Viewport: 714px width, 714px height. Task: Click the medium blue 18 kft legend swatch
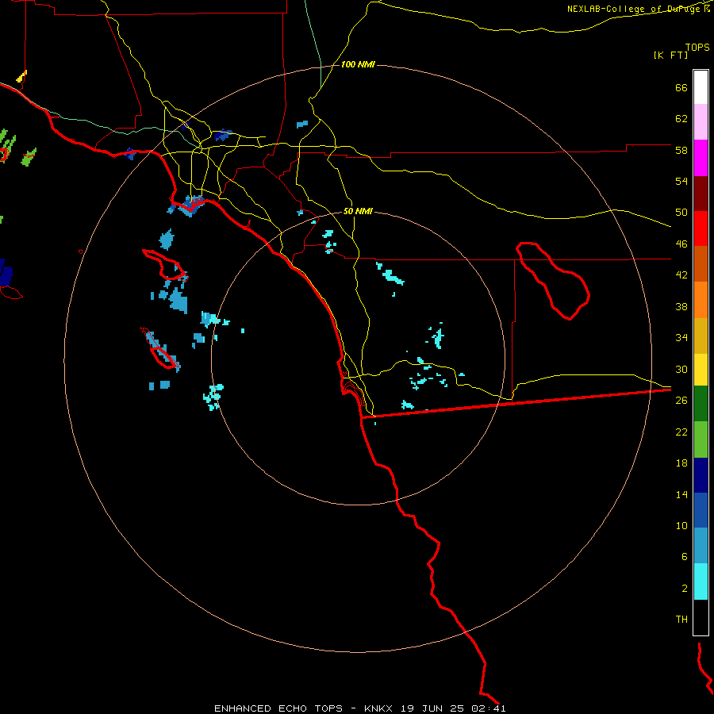(701, 510)
